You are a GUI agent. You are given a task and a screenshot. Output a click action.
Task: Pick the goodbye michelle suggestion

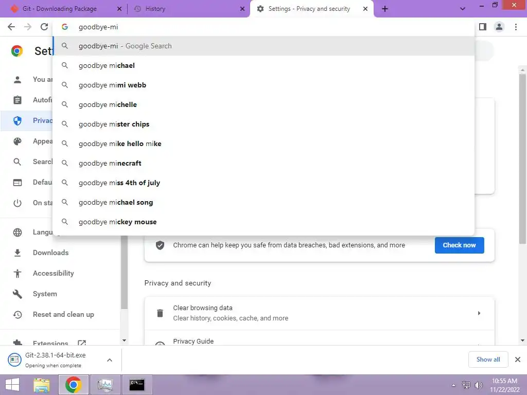pyautogui.click(x=264, y=104)
